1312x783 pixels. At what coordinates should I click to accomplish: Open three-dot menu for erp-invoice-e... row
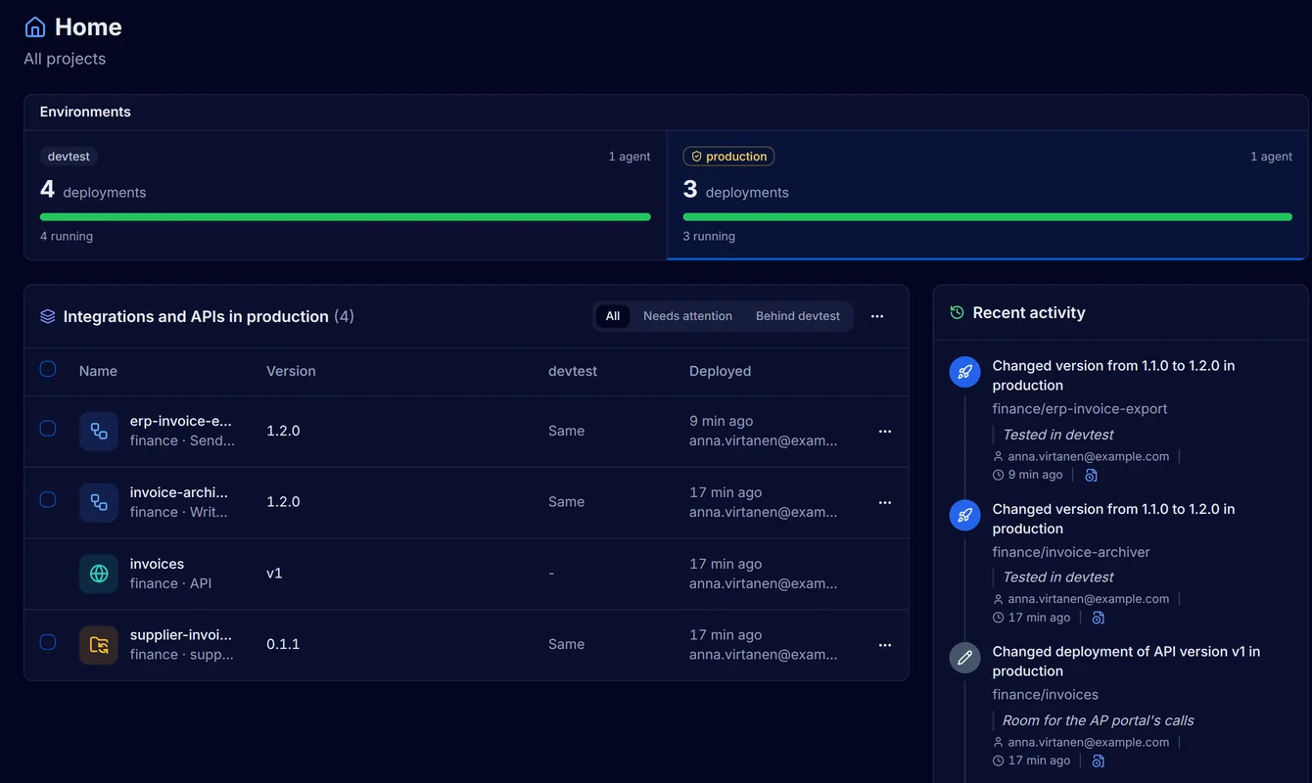point(885,431)
